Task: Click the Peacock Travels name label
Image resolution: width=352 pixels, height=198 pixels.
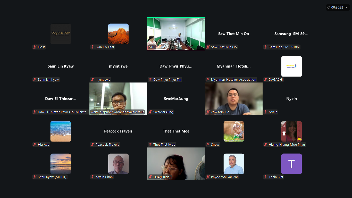Action: tap(107, 145)
